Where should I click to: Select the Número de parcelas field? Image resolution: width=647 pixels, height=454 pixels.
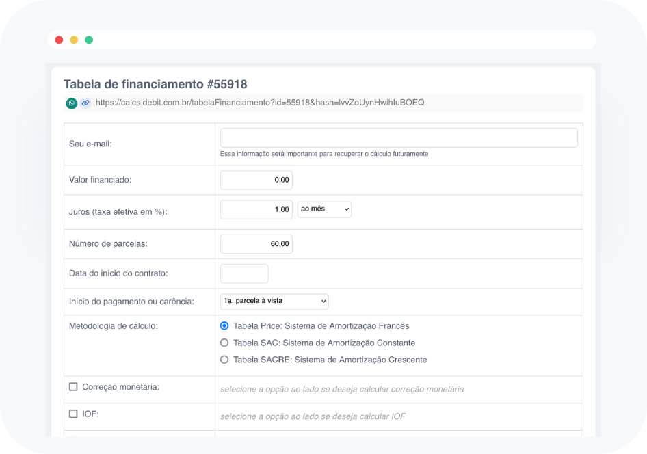pyautogui.click(x=256, y=244)
